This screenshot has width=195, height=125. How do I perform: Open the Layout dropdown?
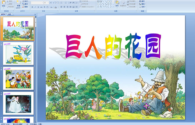(x=26, y=1)
